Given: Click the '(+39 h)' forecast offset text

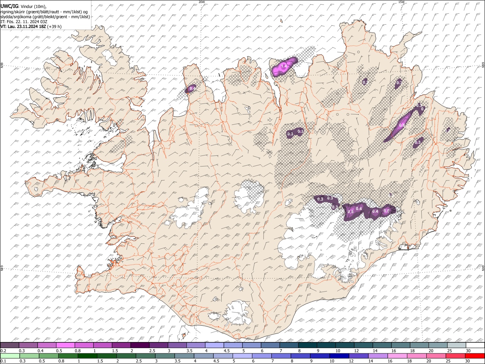Looking at the screenshot, I should tap(54, 27).
